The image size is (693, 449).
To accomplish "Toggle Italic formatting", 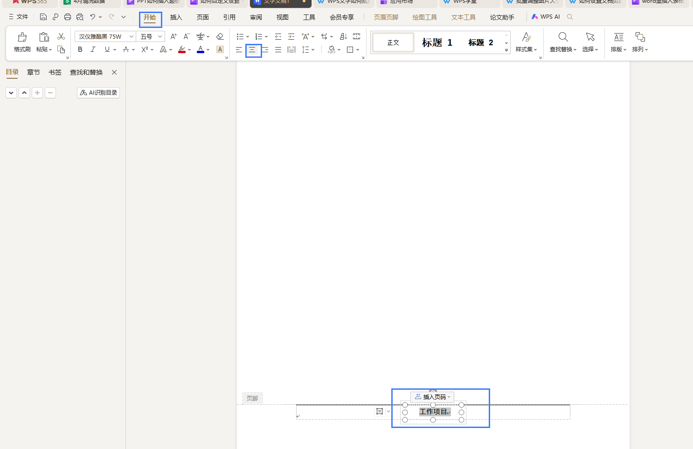I will (x=93, y=49).
